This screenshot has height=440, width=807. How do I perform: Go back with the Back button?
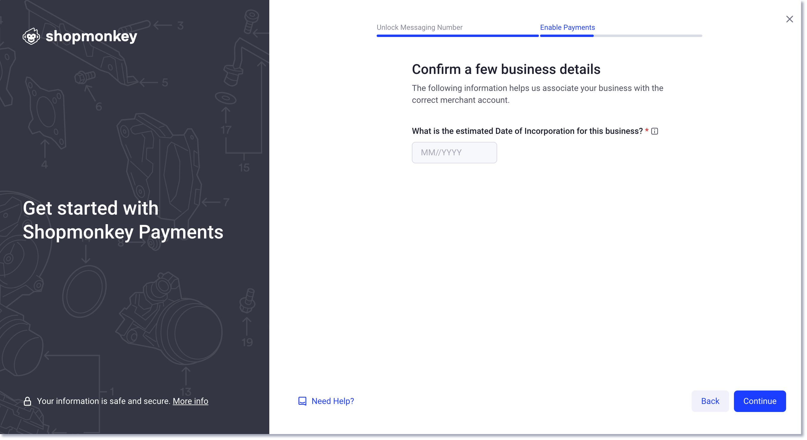click(710, 401)
